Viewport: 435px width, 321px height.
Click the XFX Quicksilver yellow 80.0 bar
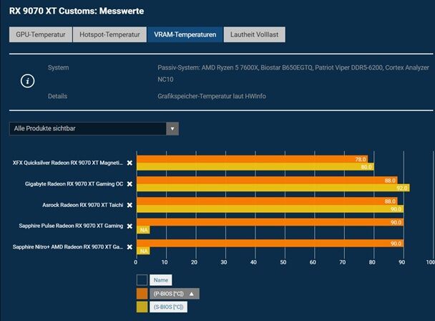click(255, 167)
